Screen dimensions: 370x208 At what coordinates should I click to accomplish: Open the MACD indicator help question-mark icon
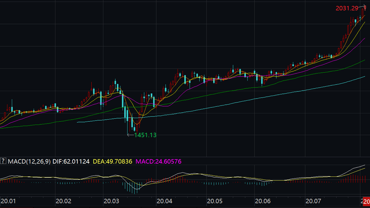coord(3,161)
